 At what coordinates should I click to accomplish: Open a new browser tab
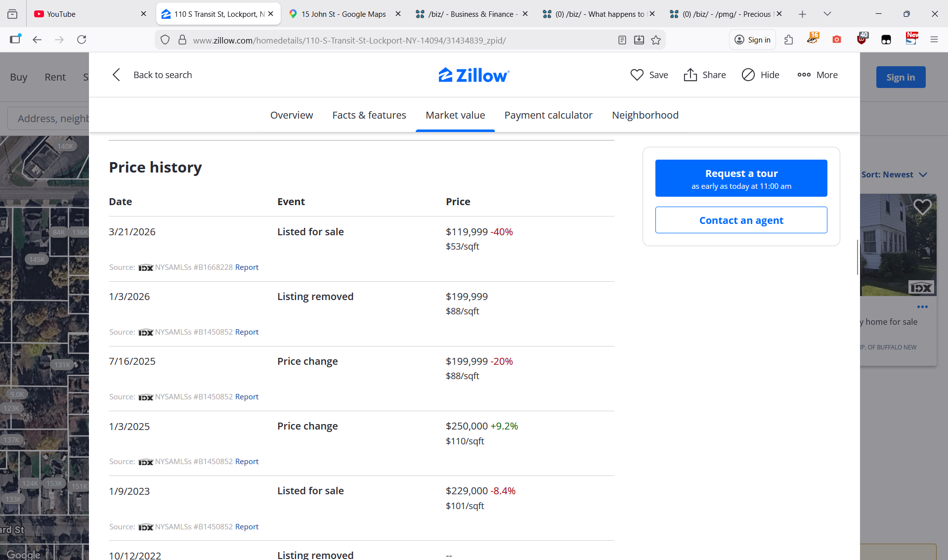802,14
